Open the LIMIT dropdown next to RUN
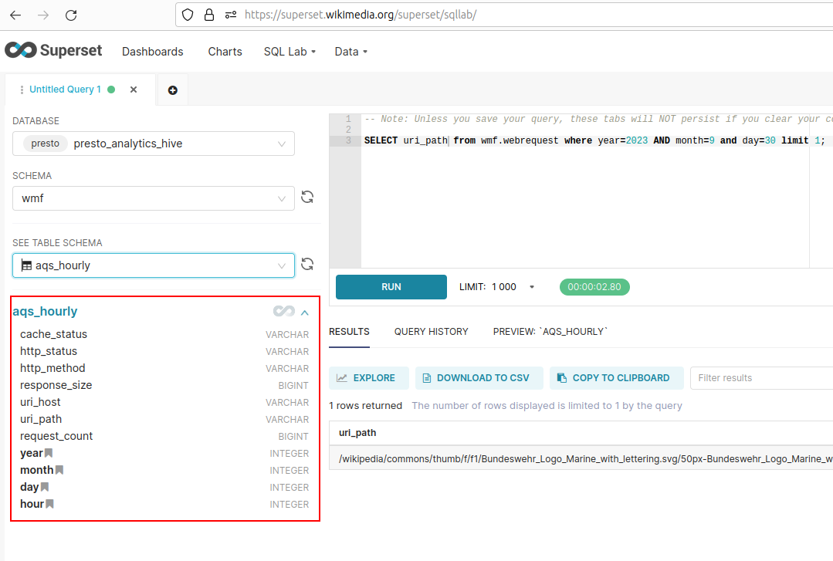 (x=531, y=286)
